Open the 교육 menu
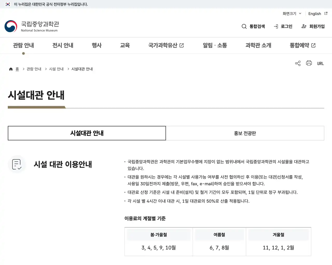 click(x=125, y=45)
